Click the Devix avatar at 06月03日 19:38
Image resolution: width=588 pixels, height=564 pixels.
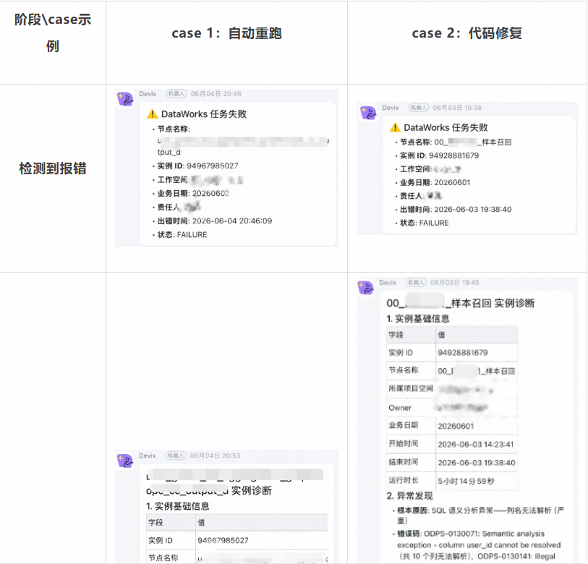[x=368, y=114]
